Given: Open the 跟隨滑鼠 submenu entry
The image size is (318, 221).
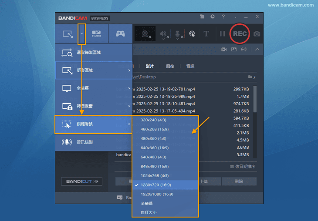Looking at the screenshot, I should pyautogui.click(x=94, y=124).
